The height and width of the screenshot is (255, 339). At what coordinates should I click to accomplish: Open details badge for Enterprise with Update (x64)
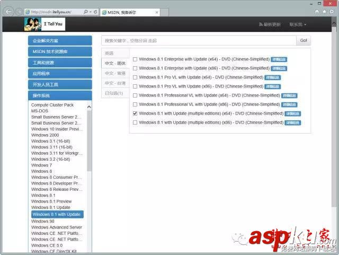279,59
